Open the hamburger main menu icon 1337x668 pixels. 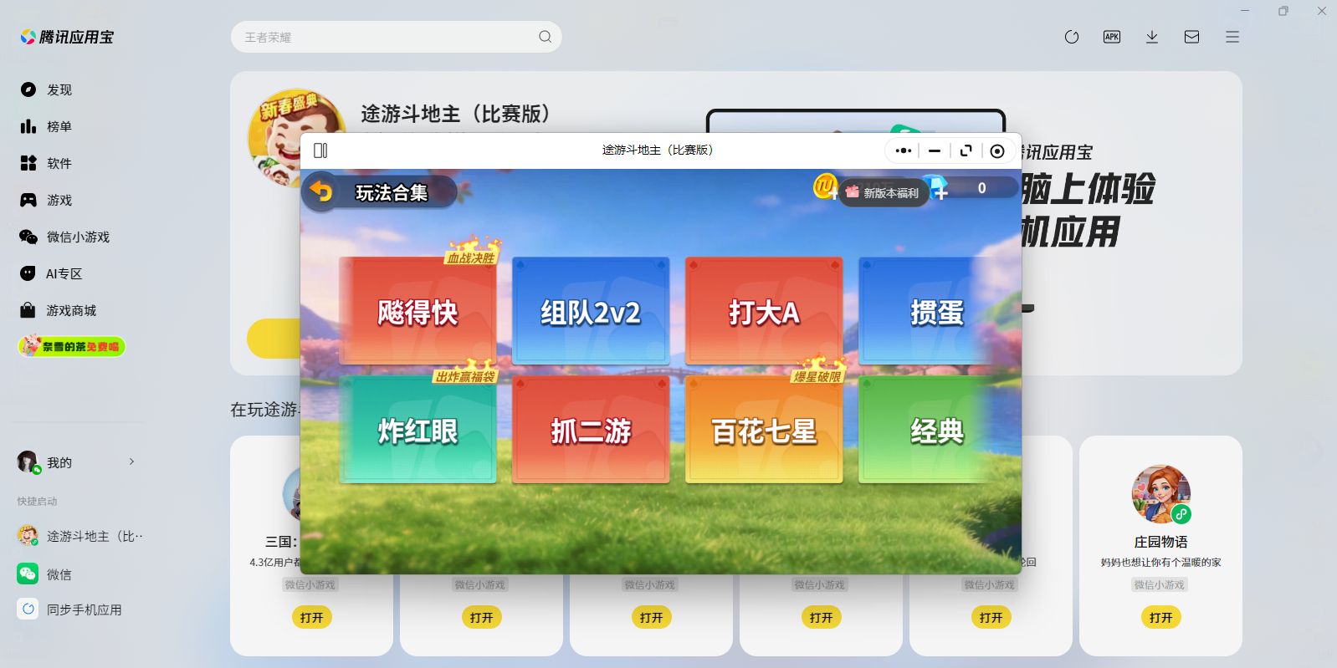point(1232,37)
